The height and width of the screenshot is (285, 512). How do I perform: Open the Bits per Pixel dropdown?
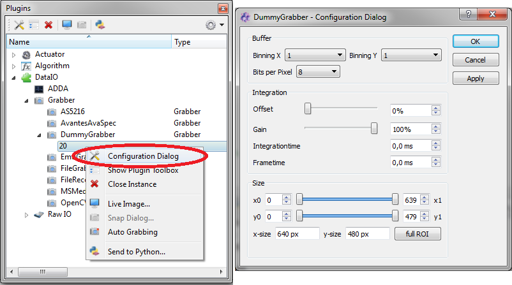(318, 72)
